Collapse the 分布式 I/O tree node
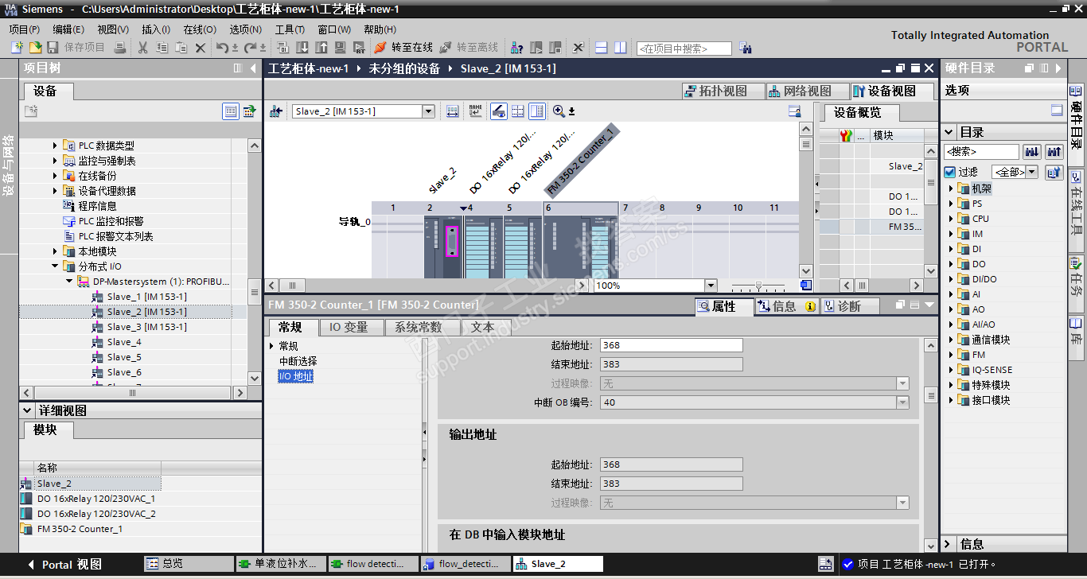Screen dimensions: 1087x579 tap(56, 266)
